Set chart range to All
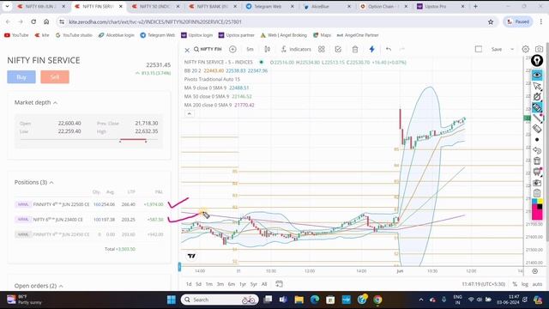Image resolution: width=549 pixels, height=309 pixels. [x=264, y=284]
